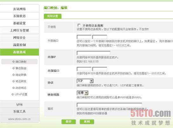Viewport: 173px width, 128px height.
Task: Click the 例如192.168.0.50 hint text
Action: (87, 61)
